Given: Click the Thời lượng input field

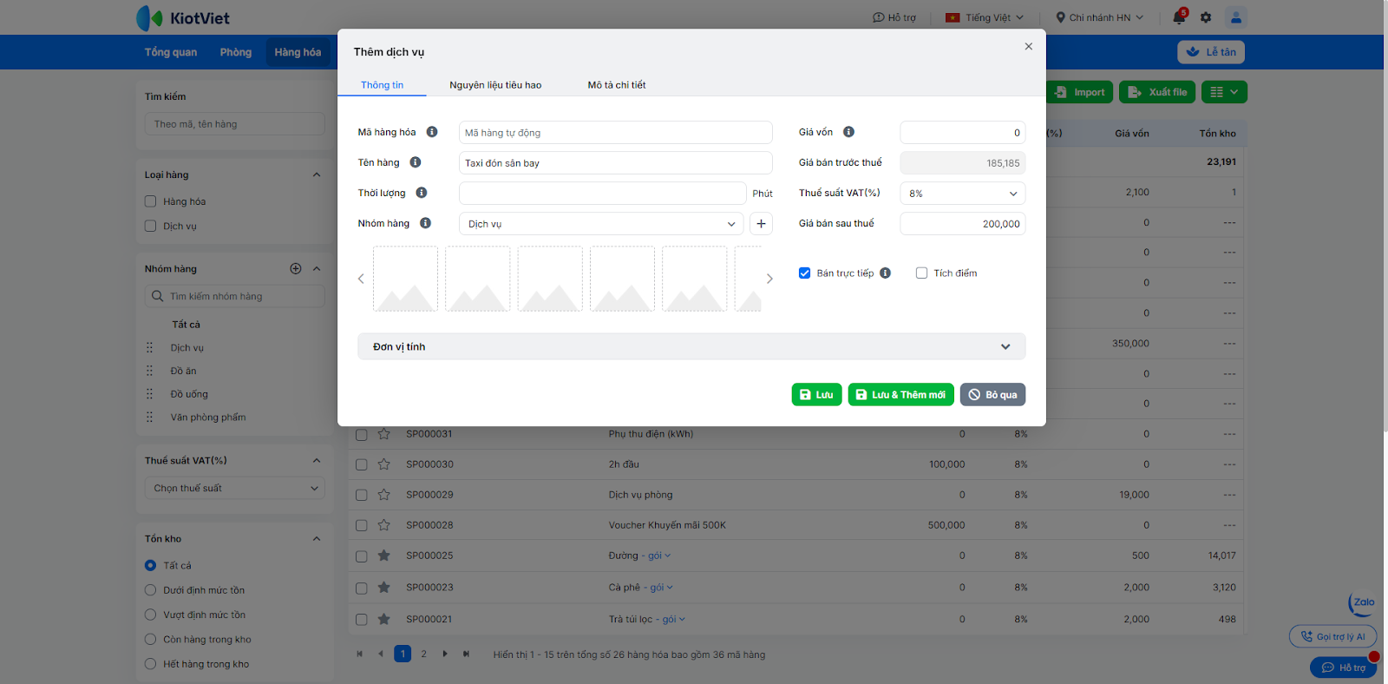Looking at the screenshot, I should 602,194.
